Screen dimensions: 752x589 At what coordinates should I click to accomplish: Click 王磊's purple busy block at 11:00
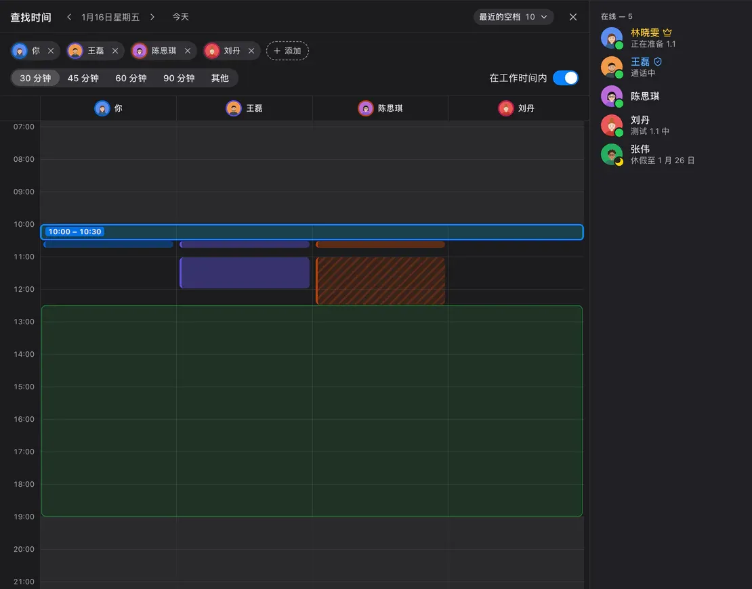pos(245,273)
